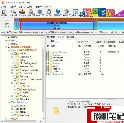Expand the Program Files (x86) node
Image resolution: width=124 pixels, height=123 pixels.
[x=12, y=70]
